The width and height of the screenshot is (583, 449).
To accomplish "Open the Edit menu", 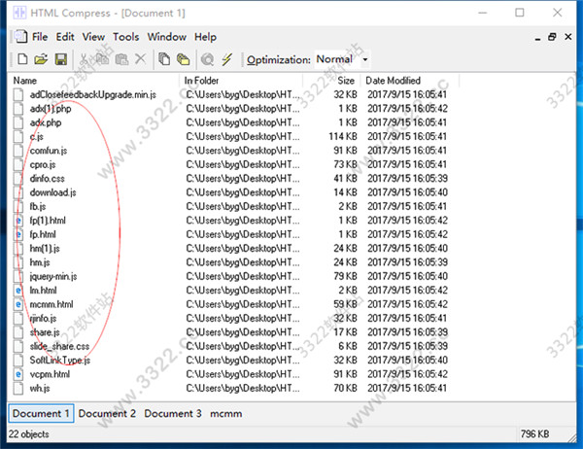I will [x=65, y=37].
